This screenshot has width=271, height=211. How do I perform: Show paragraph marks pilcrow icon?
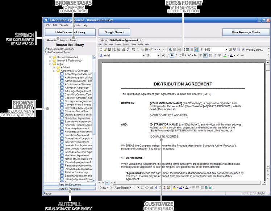click(x=201, y=50)
